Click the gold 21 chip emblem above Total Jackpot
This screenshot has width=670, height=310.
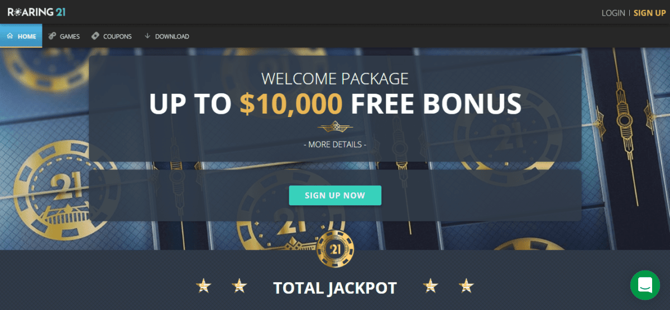coord(335,250)
